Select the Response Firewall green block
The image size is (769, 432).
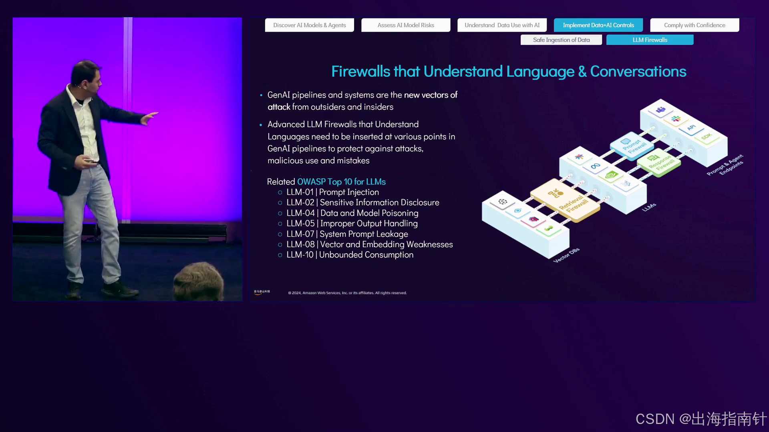click(659, 161)
